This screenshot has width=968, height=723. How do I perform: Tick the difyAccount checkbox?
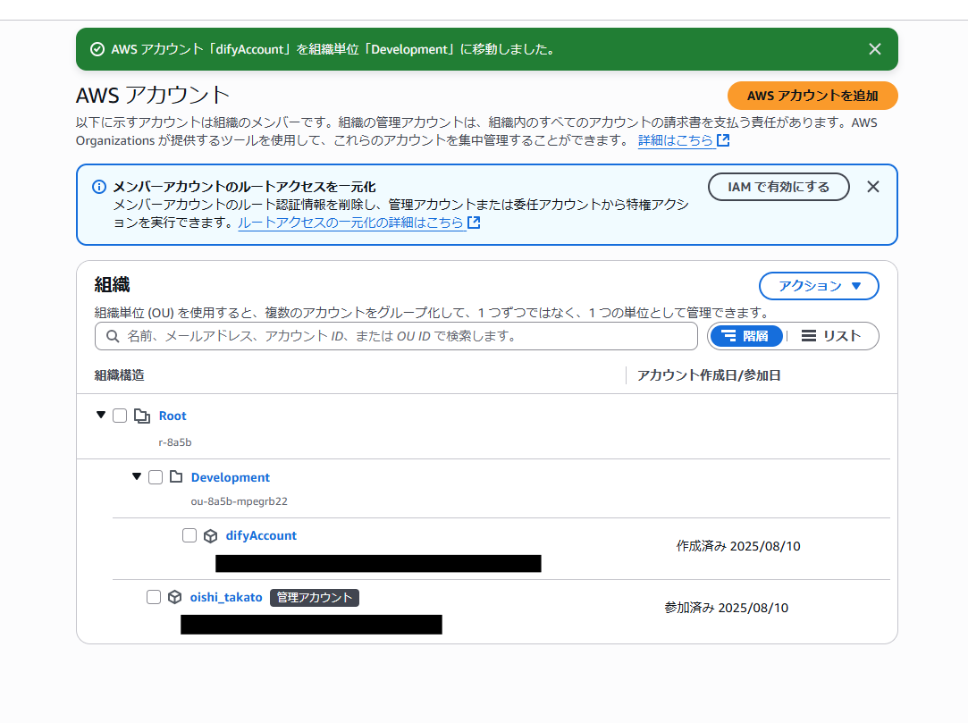coord(189,535)
